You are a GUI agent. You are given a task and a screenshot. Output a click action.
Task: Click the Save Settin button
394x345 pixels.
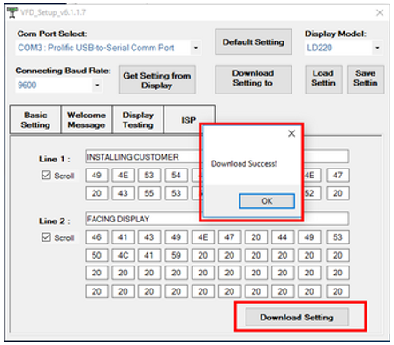366,79
